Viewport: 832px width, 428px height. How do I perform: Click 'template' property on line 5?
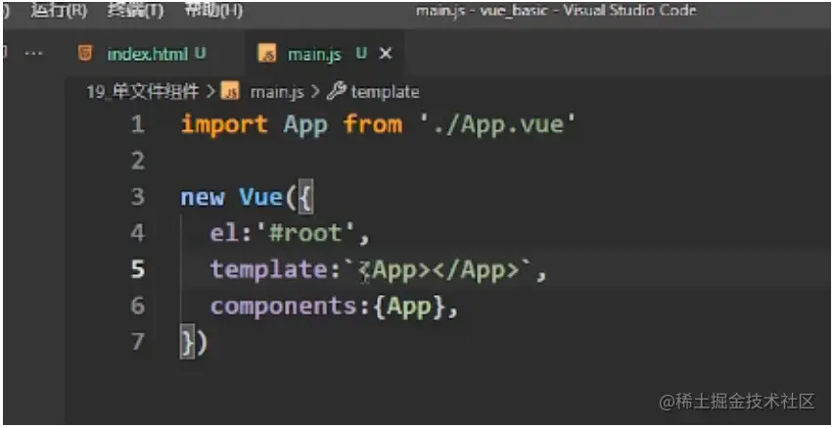pyautogui.click(x=268, y=269)
